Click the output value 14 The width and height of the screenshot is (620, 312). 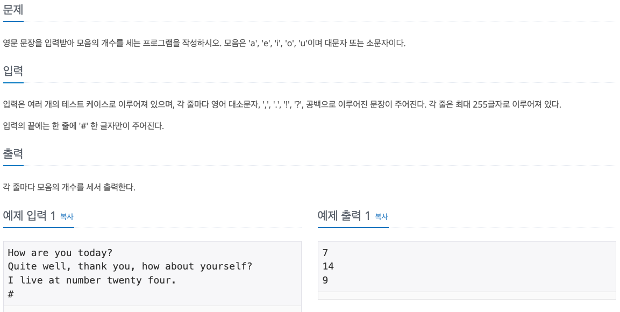tap(328, 266)
